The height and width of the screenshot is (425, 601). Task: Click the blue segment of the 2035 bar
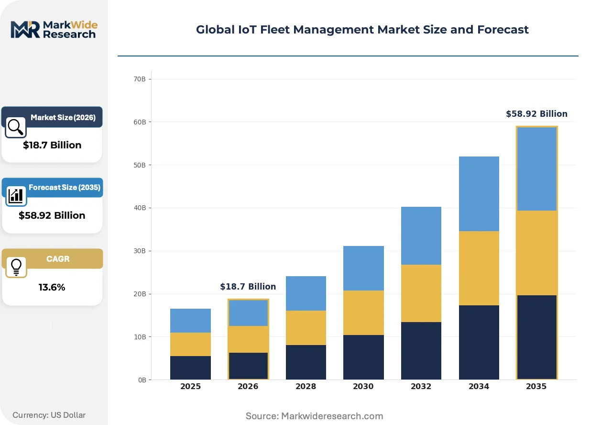536,169
